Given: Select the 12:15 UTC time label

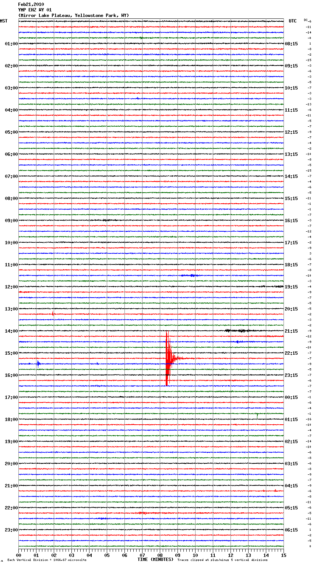Looking at the screenshot, I should 291,132.
